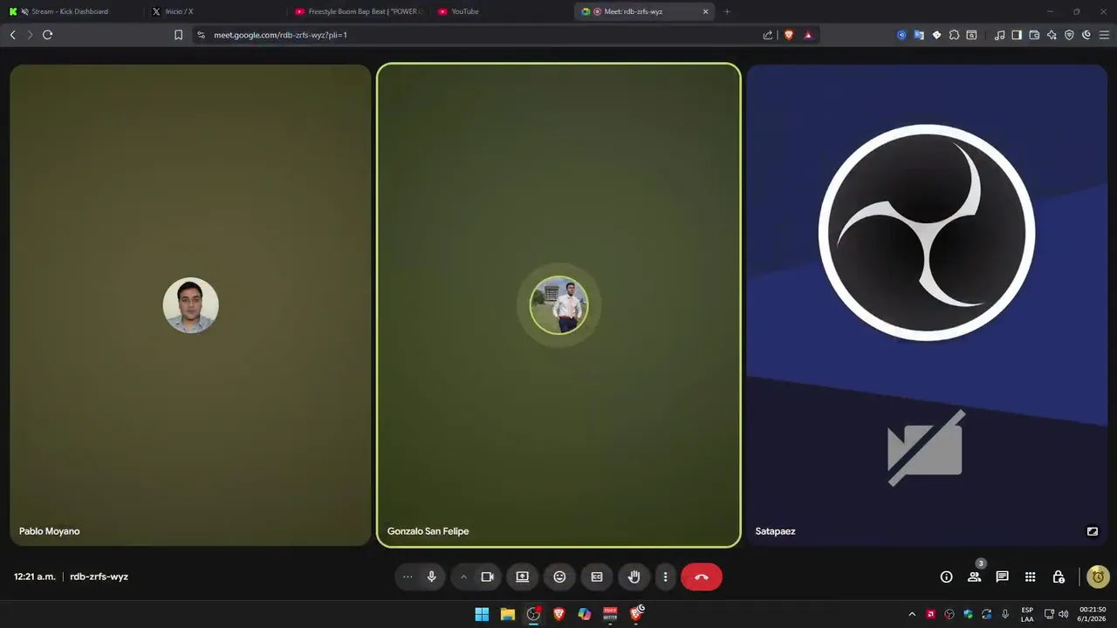Turn on closed captions

point(597,577)
